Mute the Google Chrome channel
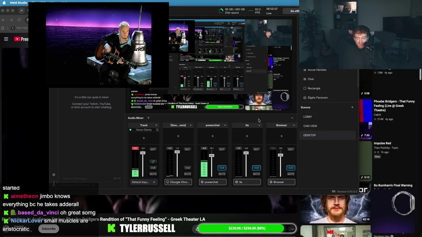This screenshot has height=237, width=422. pyautogui.click(x=187, y=174)
